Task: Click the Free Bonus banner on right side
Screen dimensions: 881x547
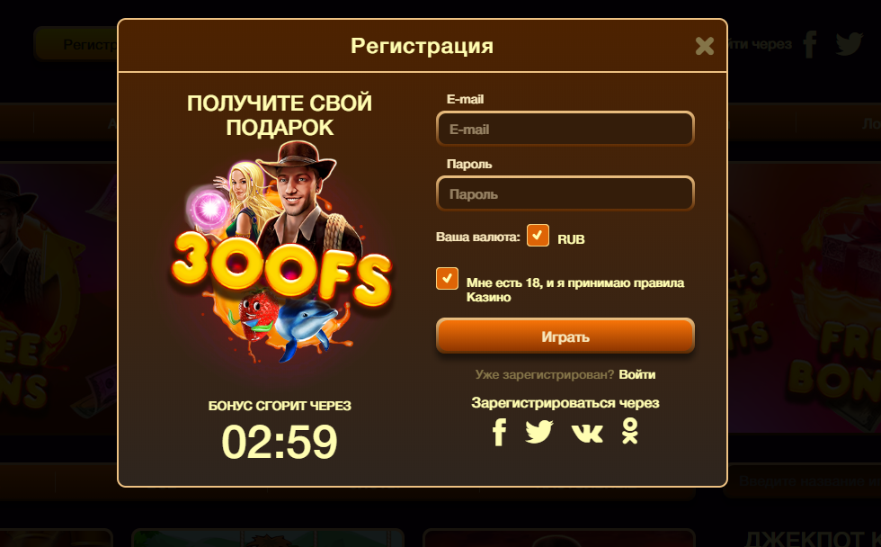Action: coord(805,298)
